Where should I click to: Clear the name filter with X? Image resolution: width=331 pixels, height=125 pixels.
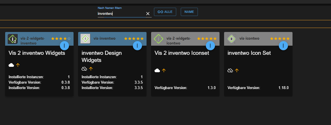[x=148, y=14]
